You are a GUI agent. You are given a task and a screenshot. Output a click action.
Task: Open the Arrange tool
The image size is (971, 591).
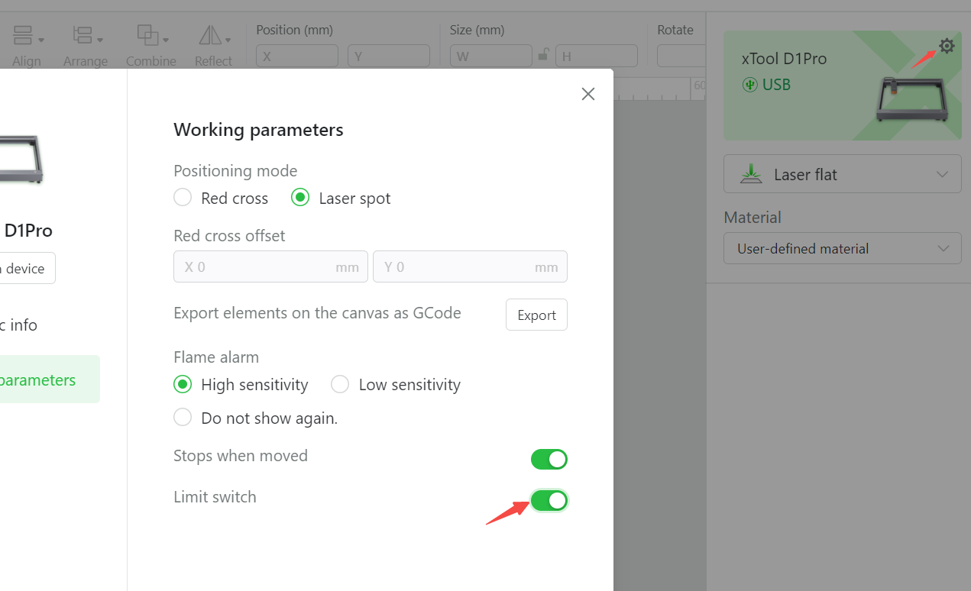point(85,46)
